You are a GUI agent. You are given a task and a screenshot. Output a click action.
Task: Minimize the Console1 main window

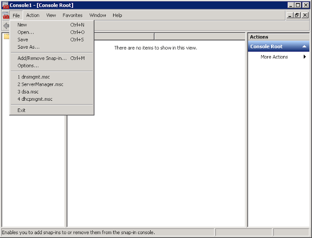(291, 5)
